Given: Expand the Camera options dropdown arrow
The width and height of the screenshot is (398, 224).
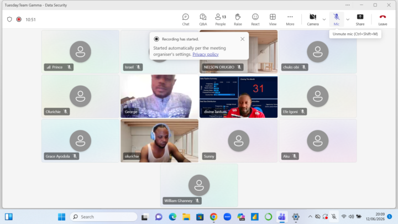Looking at the screenshot, I should (x=324, y=19).
